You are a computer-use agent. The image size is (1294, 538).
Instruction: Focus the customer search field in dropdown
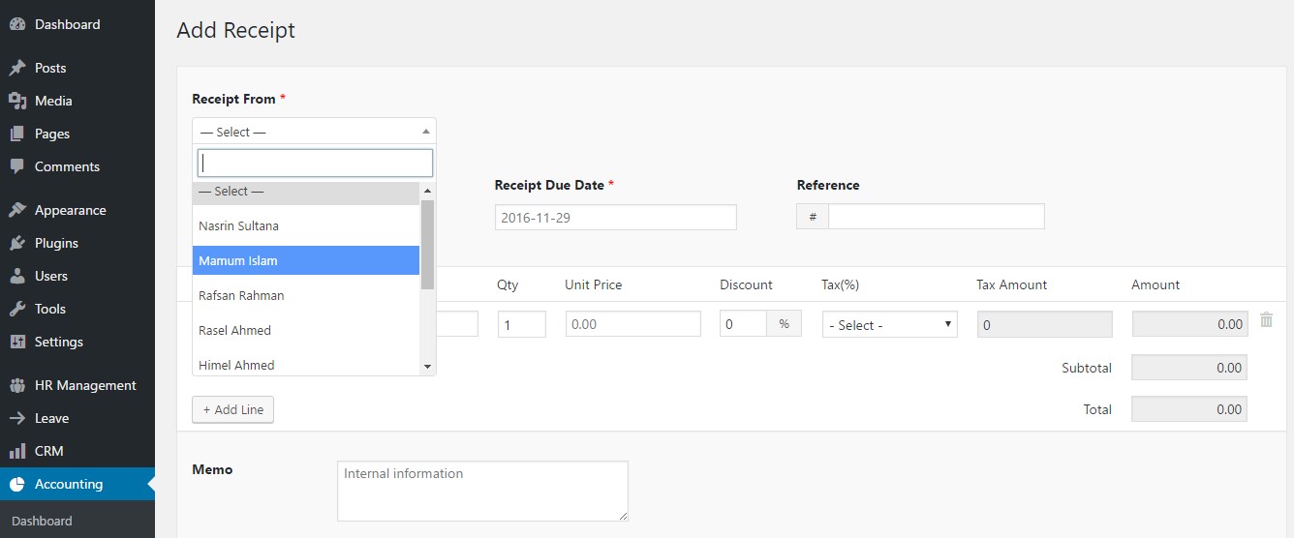(x=315, y=163)
